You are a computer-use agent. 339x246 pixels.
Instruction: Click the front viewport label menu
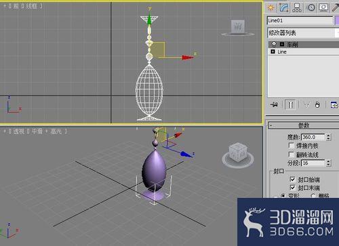22,6
